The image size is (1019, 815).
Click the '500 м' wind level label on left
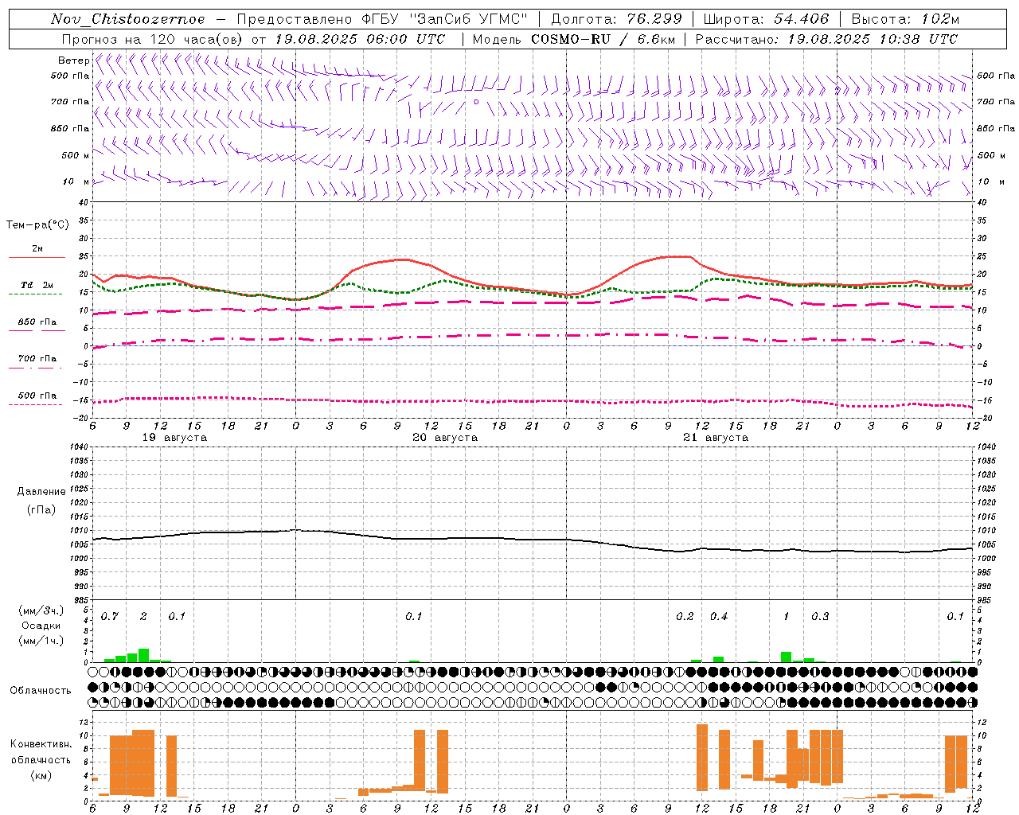(x=76, y=156)
